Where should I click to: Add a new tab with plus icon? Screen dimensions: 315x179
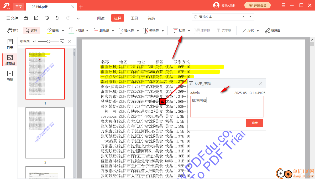point(81,7)
